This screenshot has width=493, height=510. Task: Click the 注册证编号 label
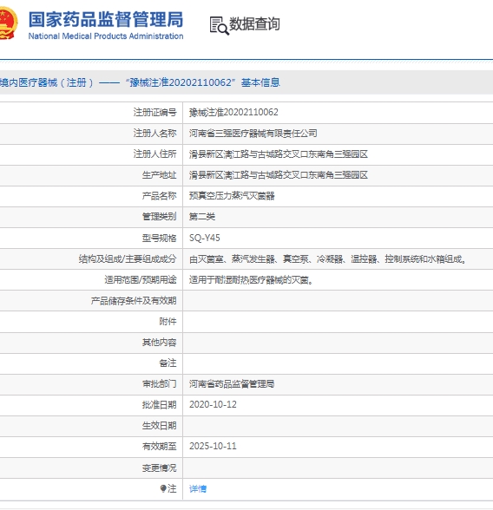[x=154, y=113]
